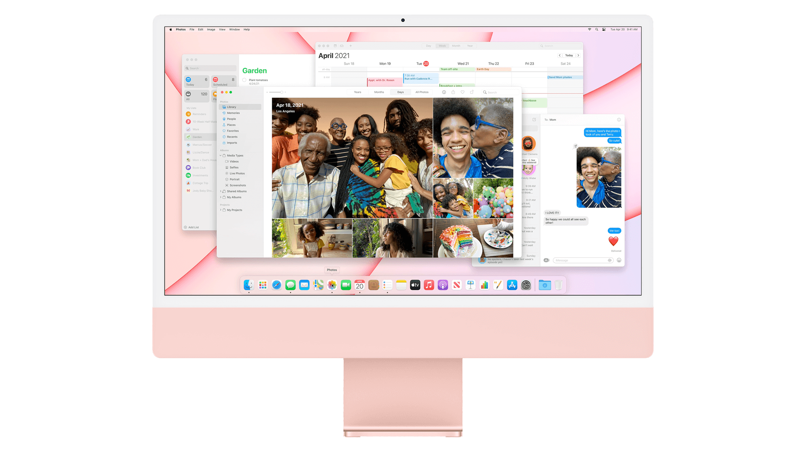Open System Preferences in the Dock
This screenshot has width=805, height=453.
(526, 285)
